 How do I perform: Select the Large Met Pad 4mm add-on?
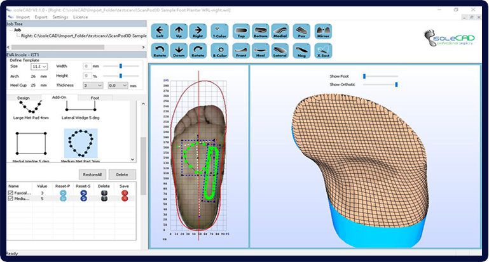click(x=31, y=110)
